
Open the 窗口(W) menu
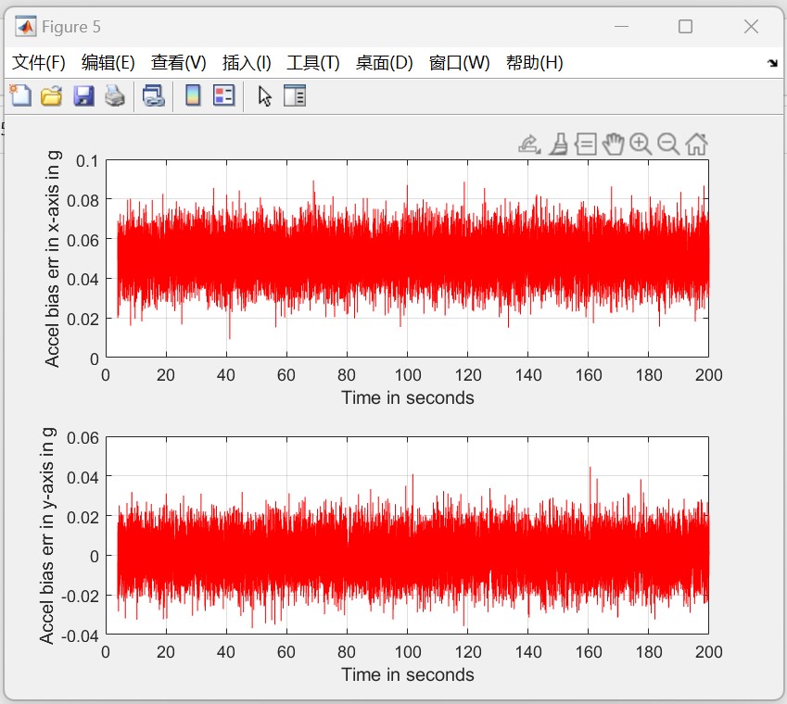pos(459,63)
